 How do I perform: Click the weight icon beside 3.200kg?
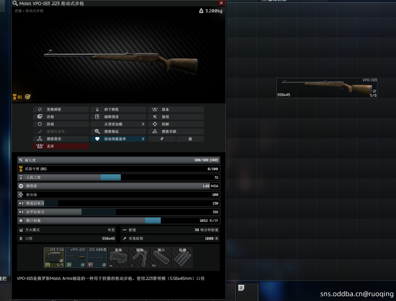coord(201,11)
